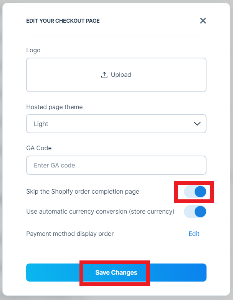Click the Edit Your Checkout Page heading
This screenshot has height=300, width=233.
coord(63,21)
